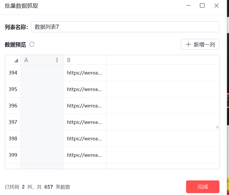Add a new column
The image size is (229, 195).
[x=200, y=44]
